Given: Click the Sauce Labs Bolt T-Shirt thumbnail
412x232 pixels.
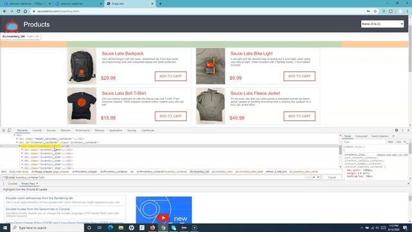Looking at the screenshot, I should pyautogui.click(x=82, y=106).
